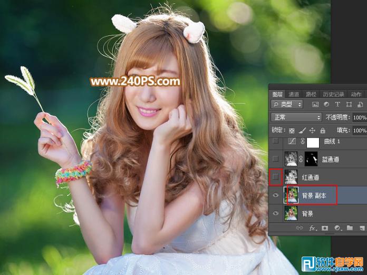Click the link layers icon

[x=299, y=228]
